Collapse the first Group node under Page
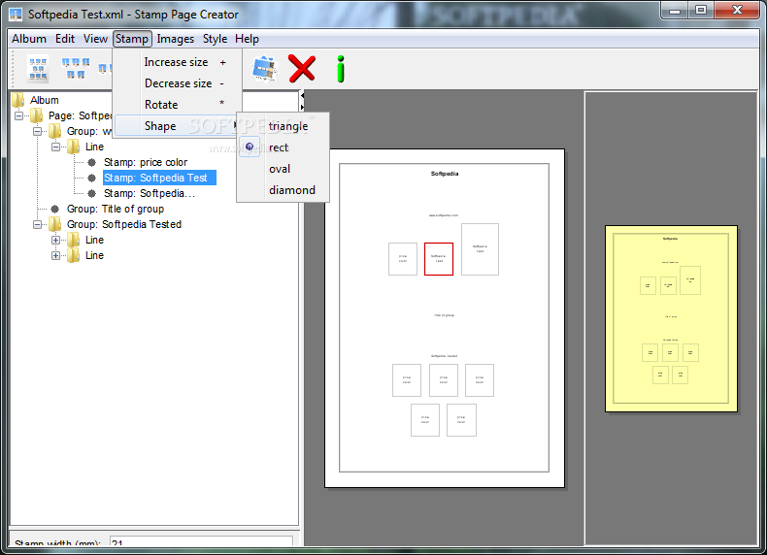The image size is (767, 555). click(37, 132)
